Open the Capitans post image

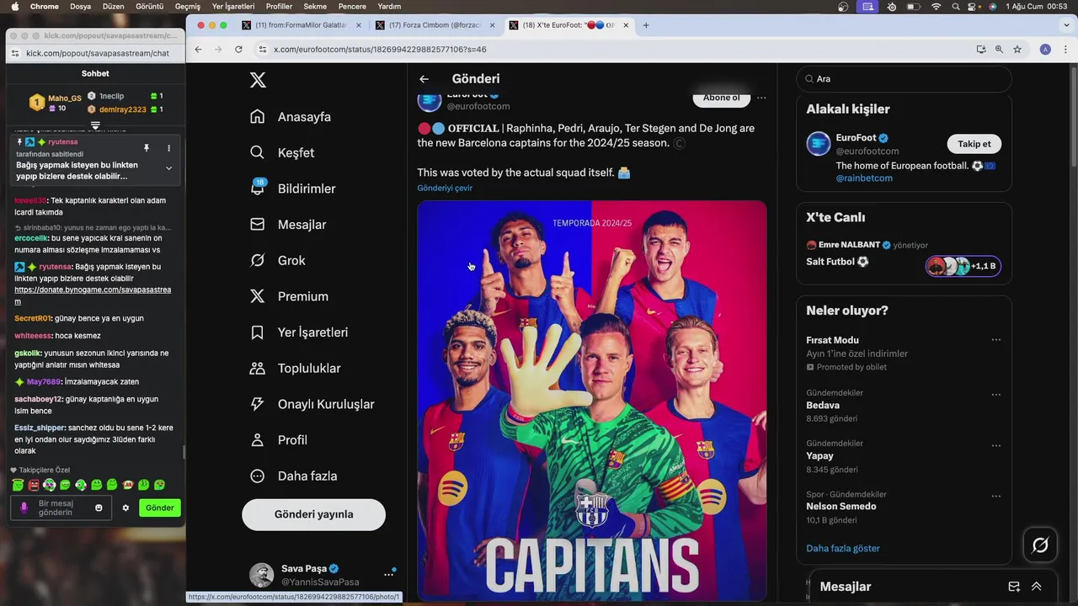[x=592, y=400]
